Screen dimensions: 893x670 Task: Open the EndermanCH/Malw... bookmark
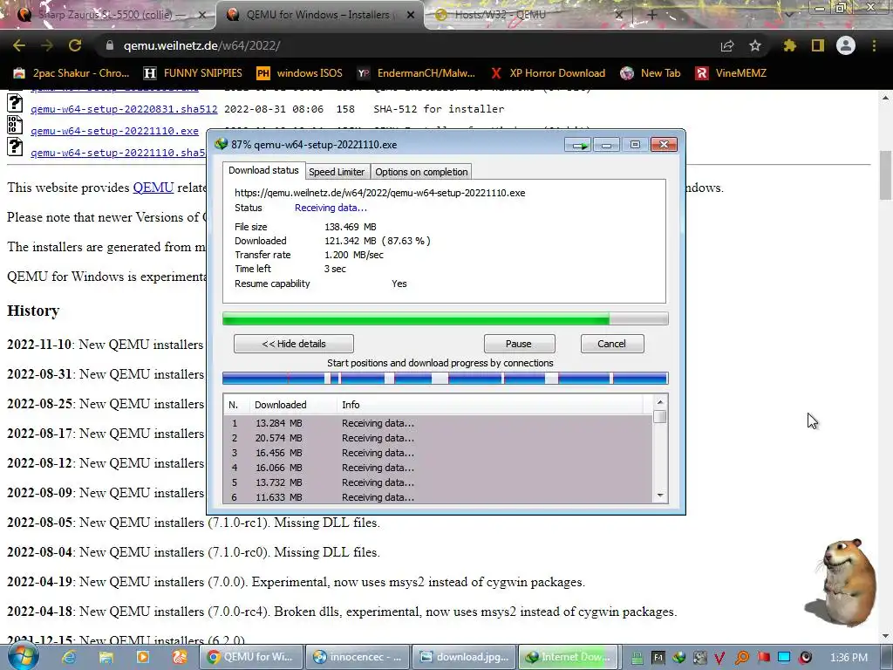[416, 73]
